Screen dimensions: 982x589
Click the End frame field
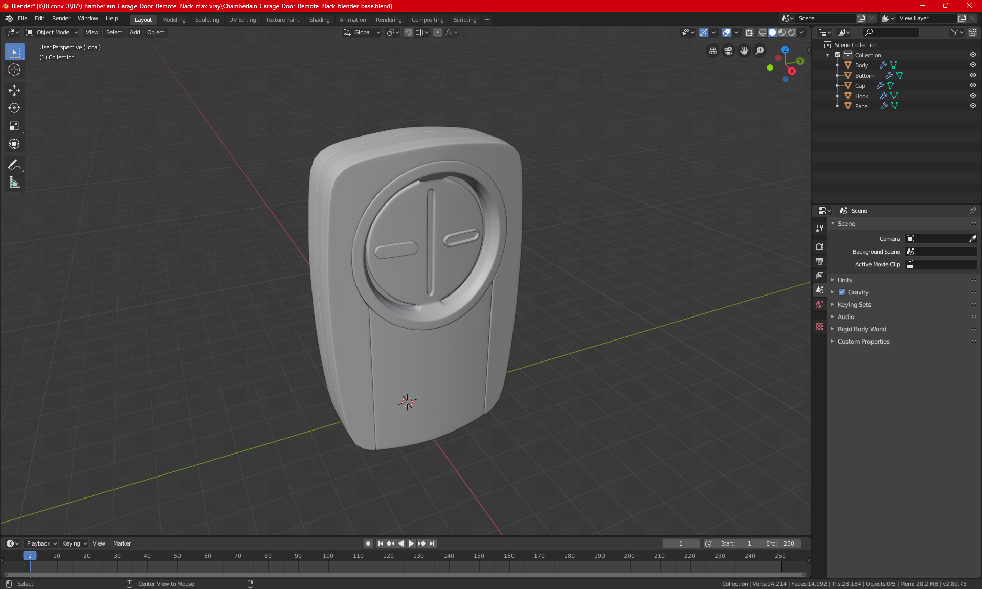point(779,543)
